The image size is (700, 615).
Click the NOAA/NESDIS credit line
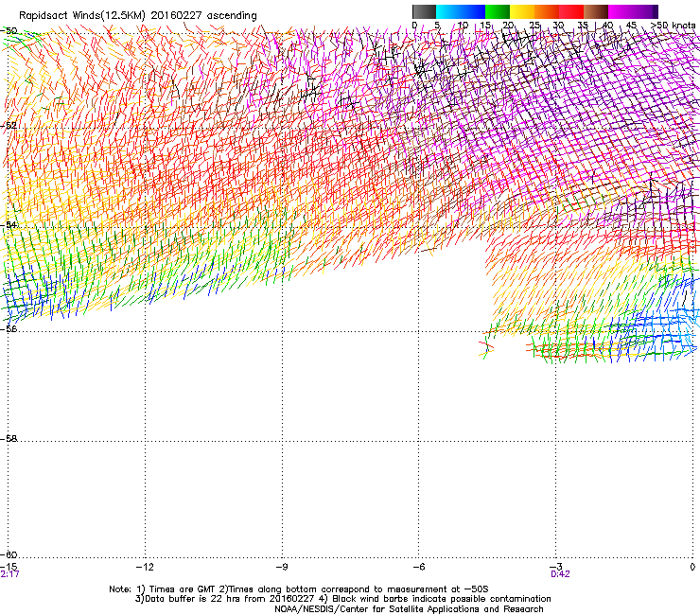409,609
